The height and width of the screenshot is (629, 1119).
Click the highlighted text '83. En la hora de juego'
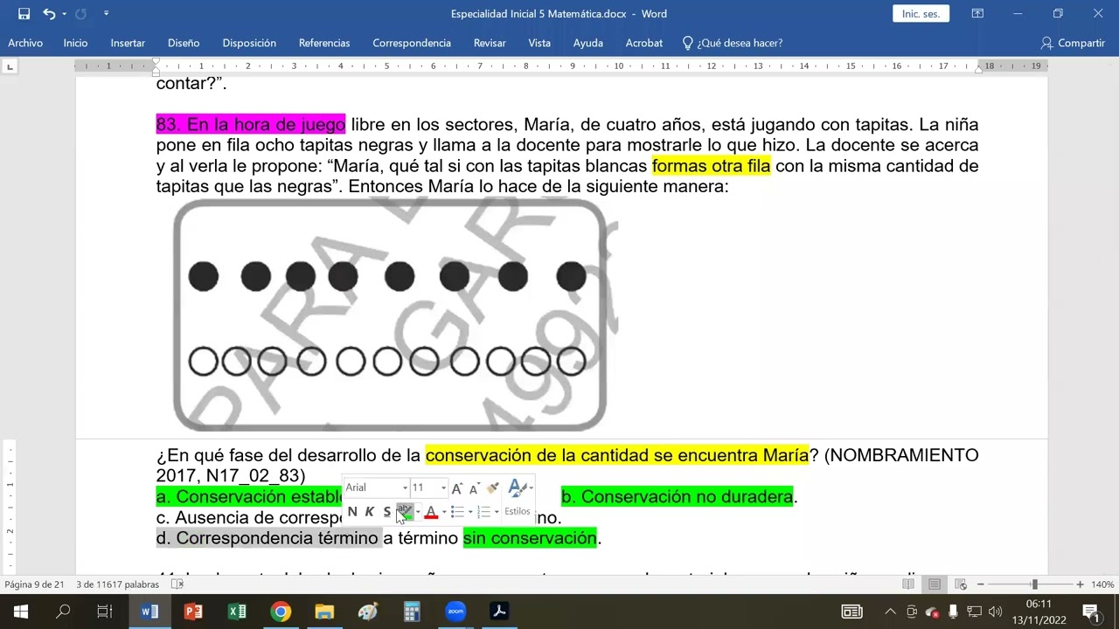251,124
